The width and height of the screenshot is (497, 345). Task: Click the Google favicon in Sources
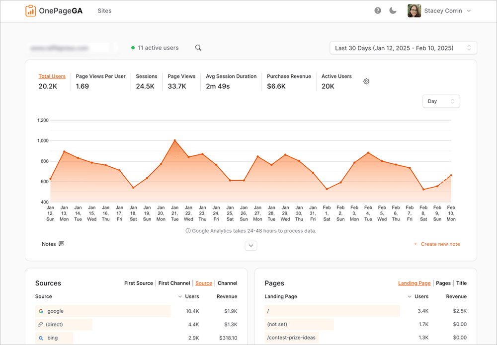click(41, 311)
